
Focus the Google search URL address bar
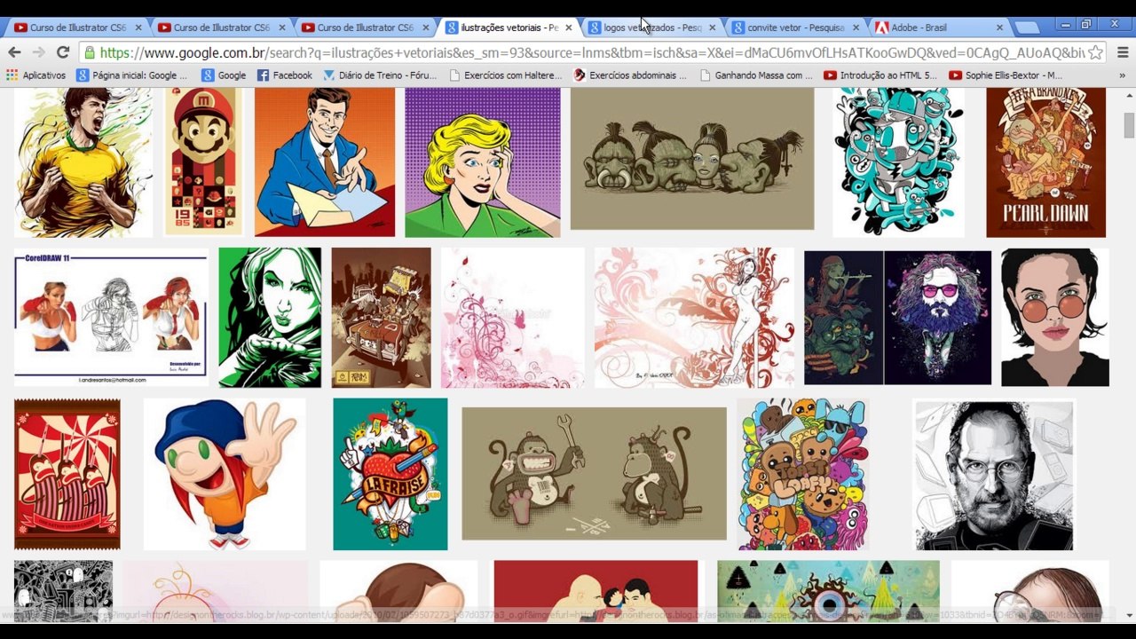pyautogui.click(x=591, y=52)
